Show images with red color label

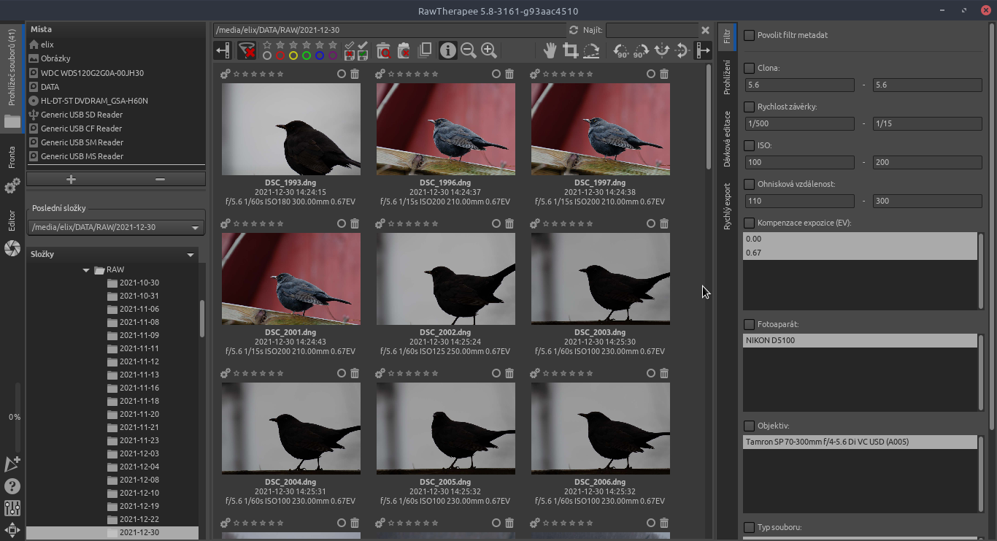click(x=280, y=55)
